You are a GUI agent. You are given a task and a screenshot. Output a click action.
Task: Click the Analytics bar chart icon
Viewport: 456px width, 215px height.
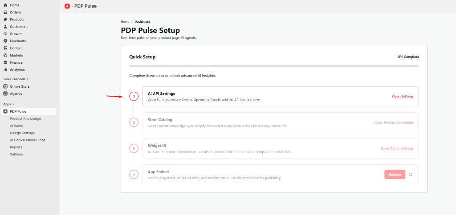(5, 70)
